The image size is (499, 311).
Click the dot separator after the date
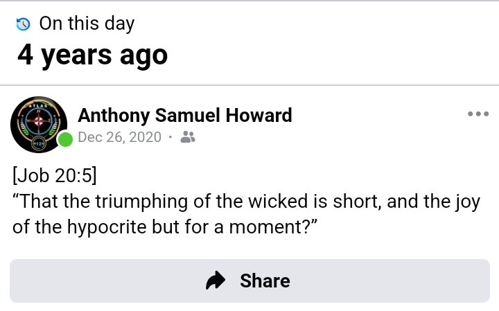point(170,137)
